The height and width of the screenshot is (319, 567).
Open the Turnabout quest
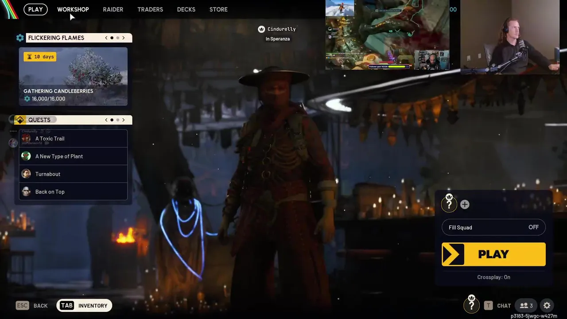tap(73, 174)
